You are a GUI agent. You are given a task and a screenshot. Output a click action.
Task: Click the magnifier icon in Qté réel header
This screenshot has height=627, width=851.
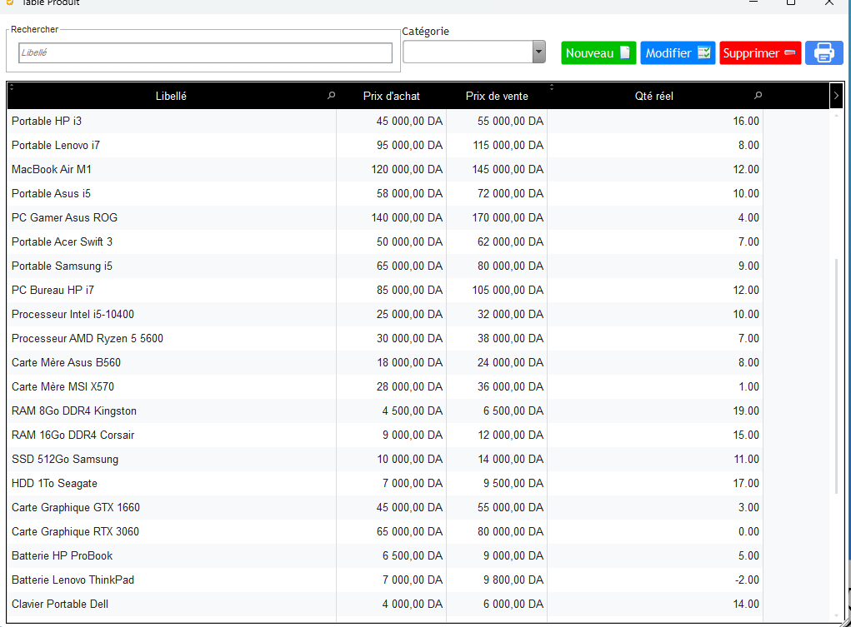coord(758,96)
